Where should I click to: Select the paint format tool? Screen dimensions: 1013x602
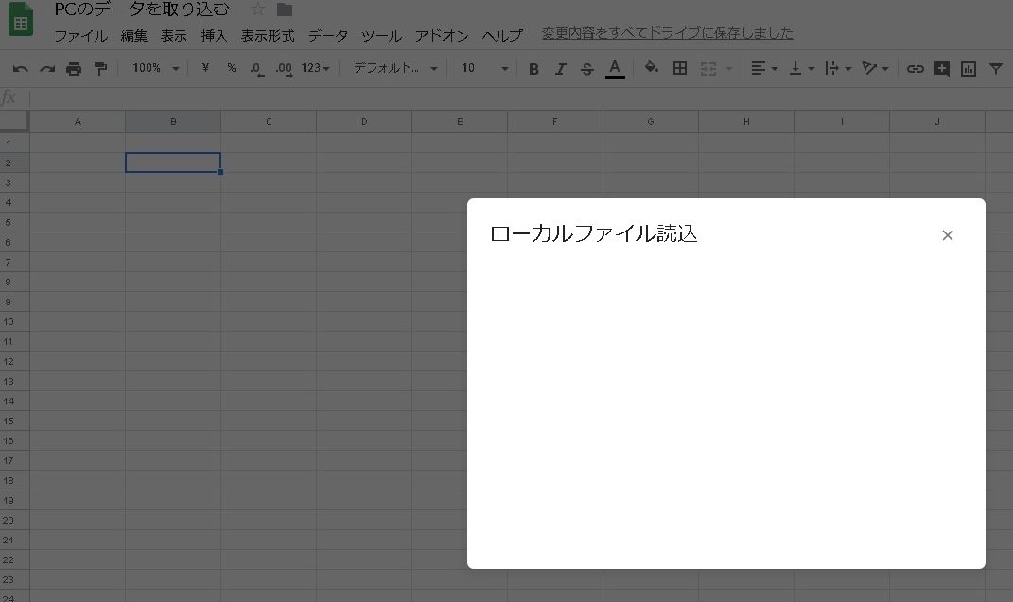click(99, 68)
